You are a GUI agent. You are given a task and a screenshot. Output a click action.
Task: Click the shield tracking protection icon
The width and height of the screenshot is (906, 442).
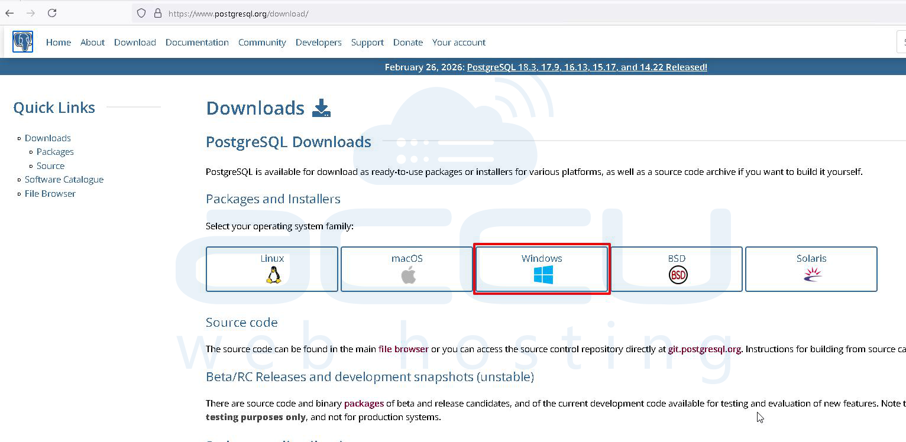141,13
